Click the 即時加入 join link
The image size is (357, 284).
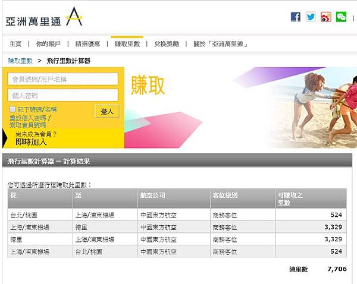point(31,142)
